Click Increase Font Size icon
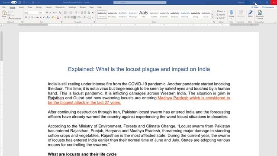 coord(47,13)
